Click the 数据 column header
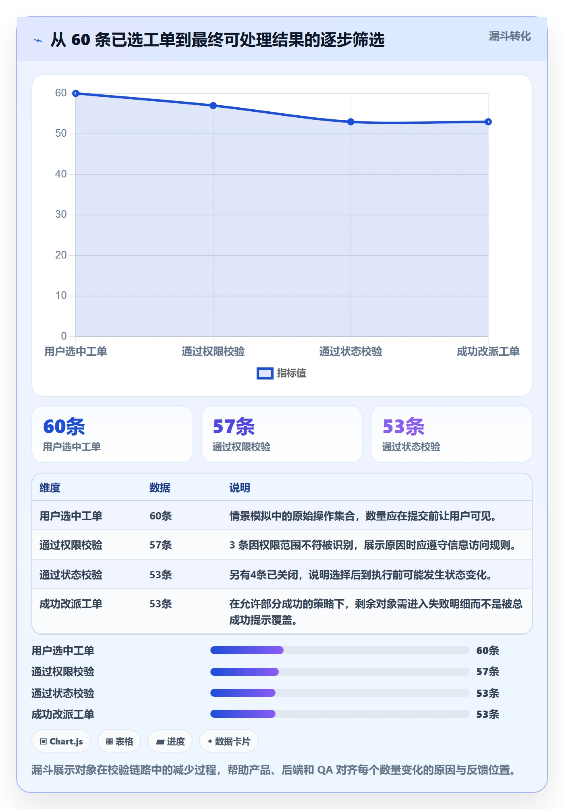 (x=160, y=488)
